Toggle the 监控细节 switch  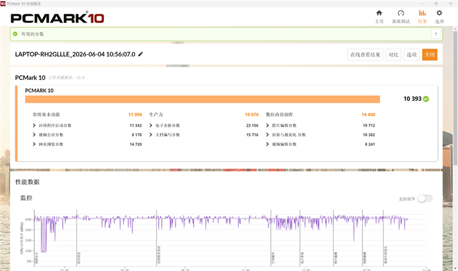point(425,199)
